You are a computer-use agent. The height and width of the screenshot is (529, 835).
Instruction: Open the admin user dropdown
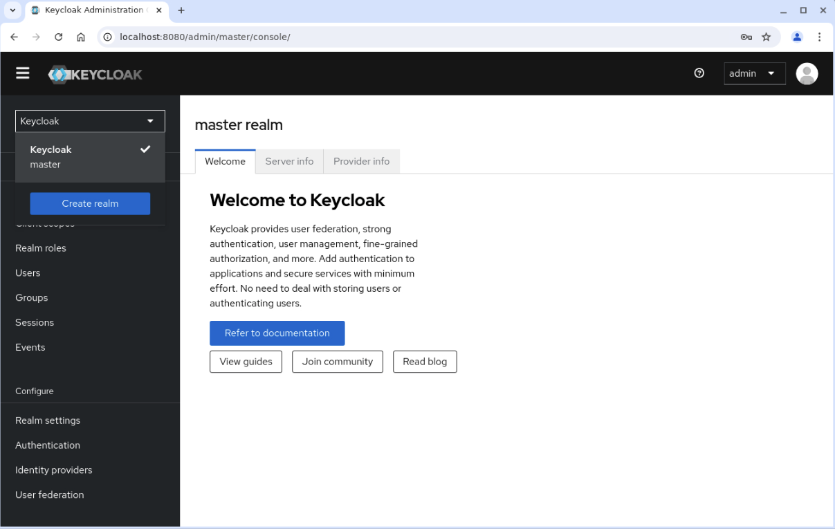[x=755, y=73]
